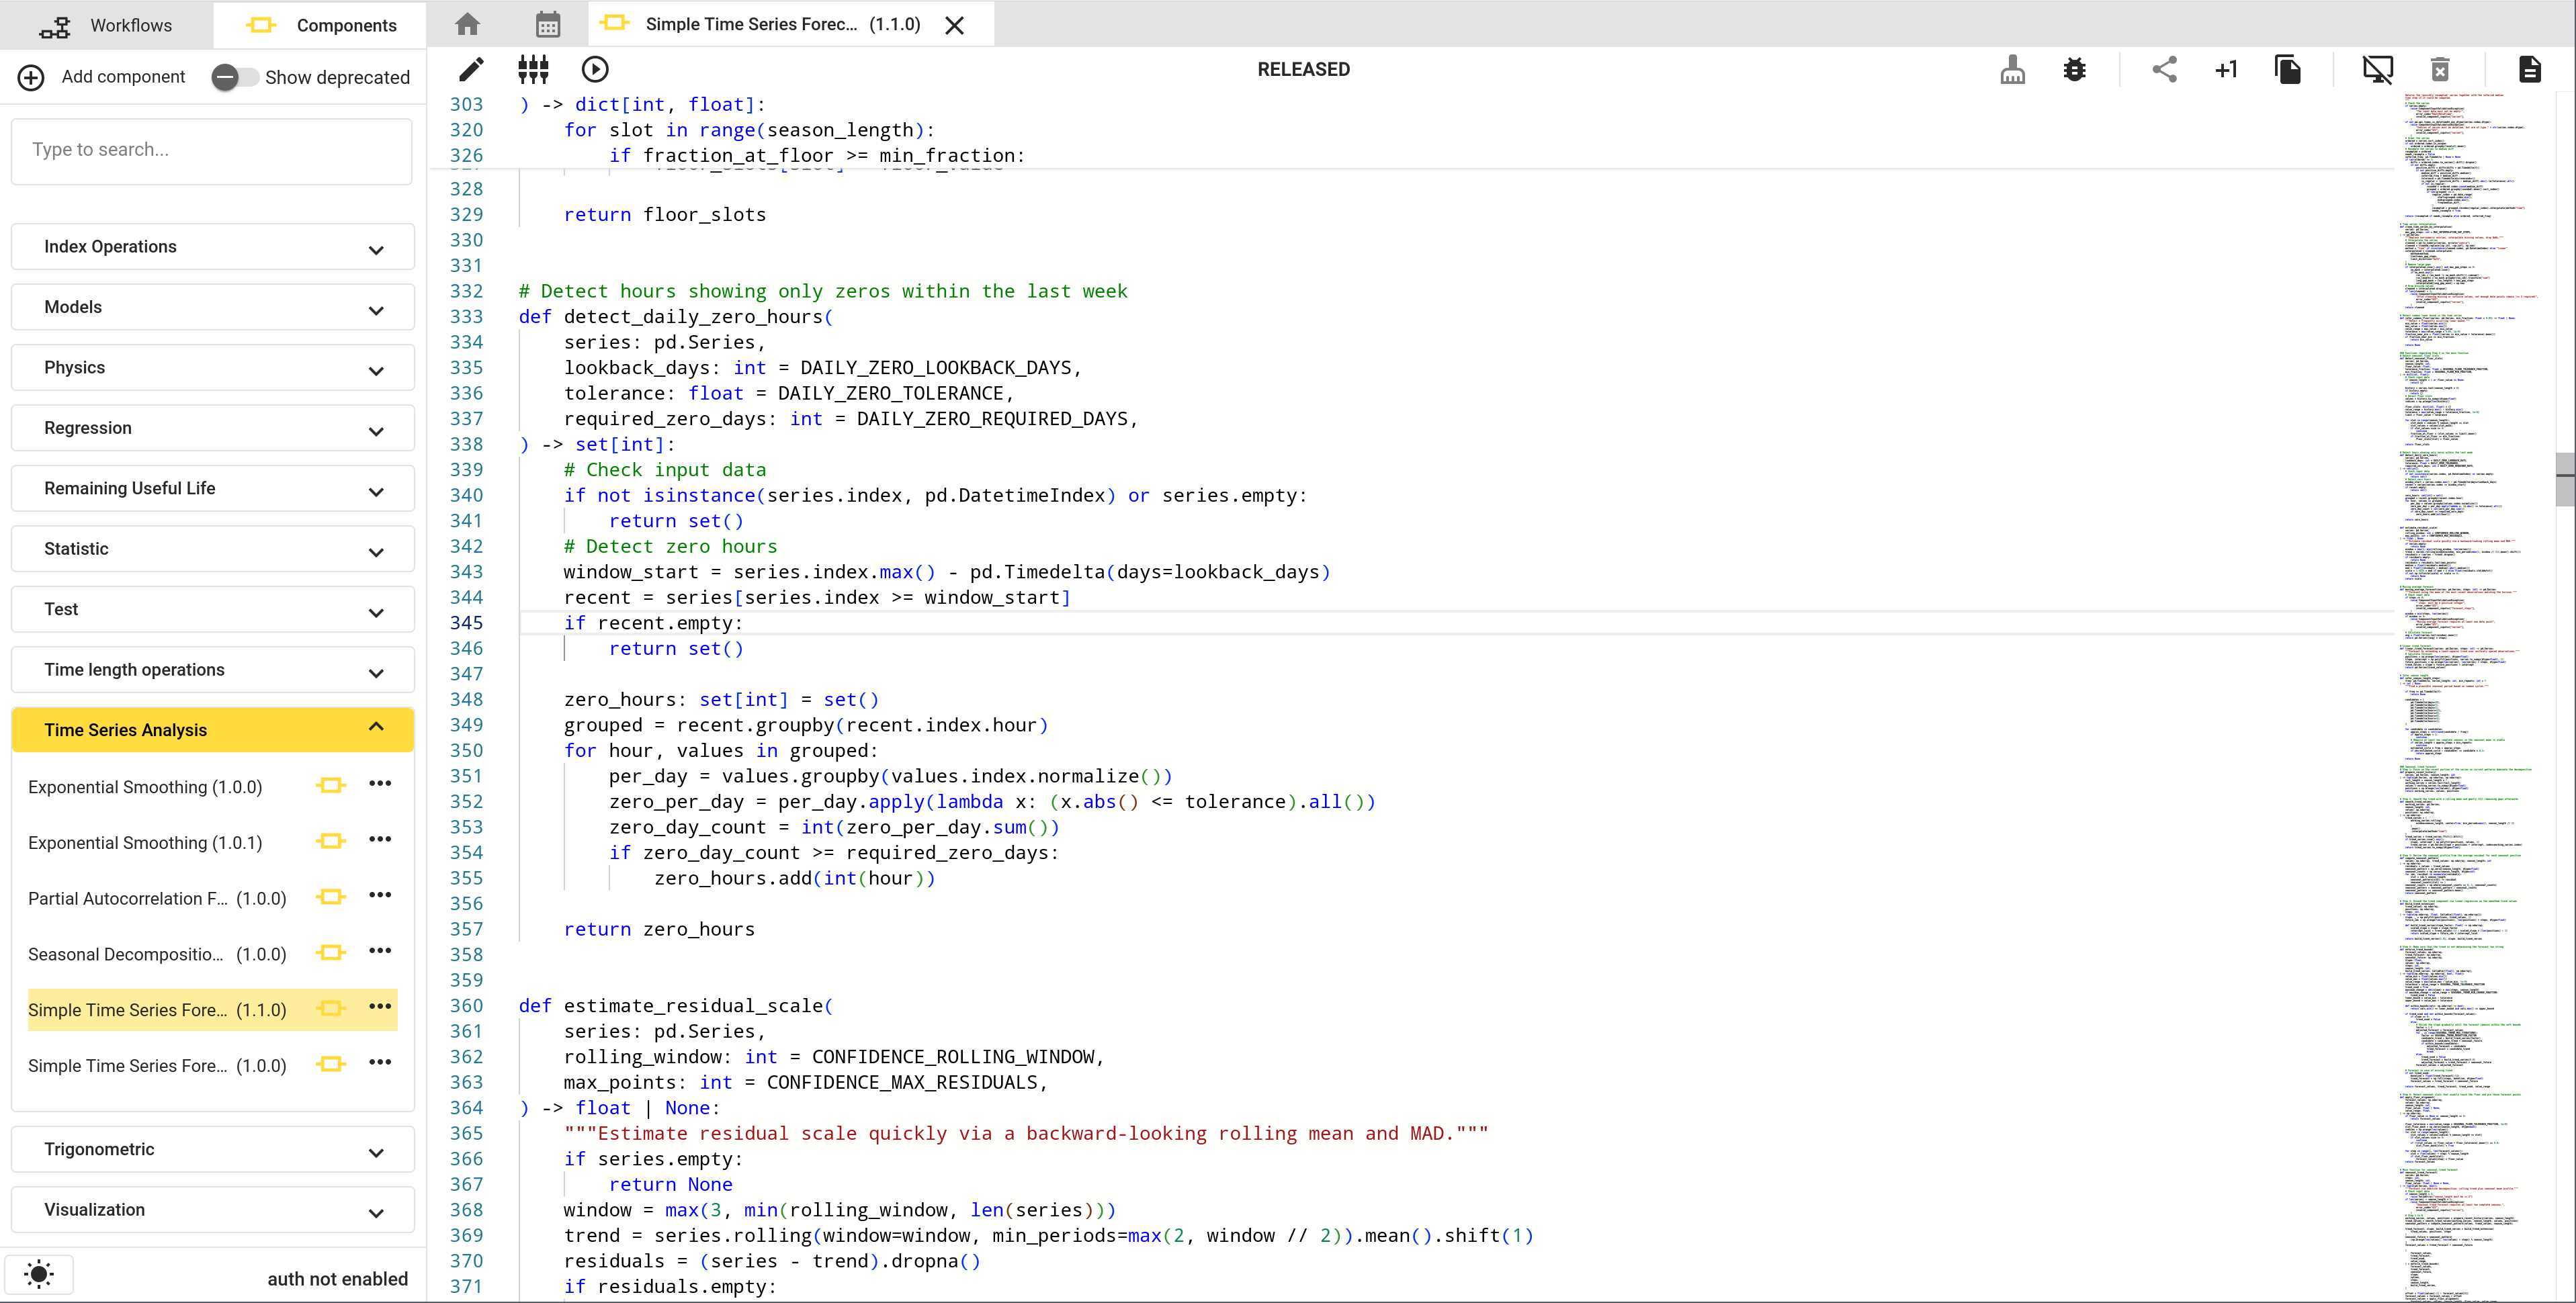Open the documentation file icon

pyautogui.click(x=2529, y=69)
